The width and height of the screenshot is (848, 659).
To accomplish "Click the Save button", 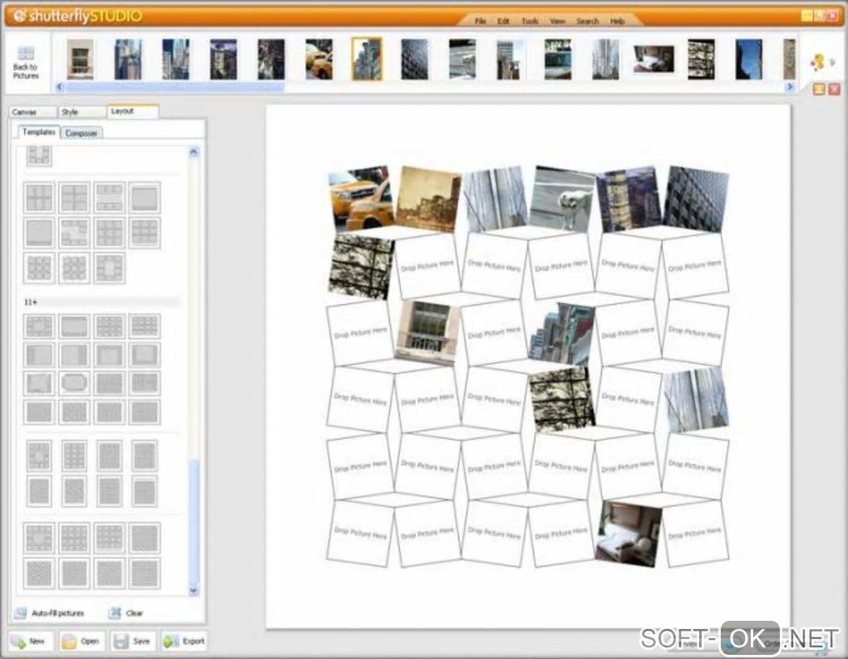I will [133, 642].
